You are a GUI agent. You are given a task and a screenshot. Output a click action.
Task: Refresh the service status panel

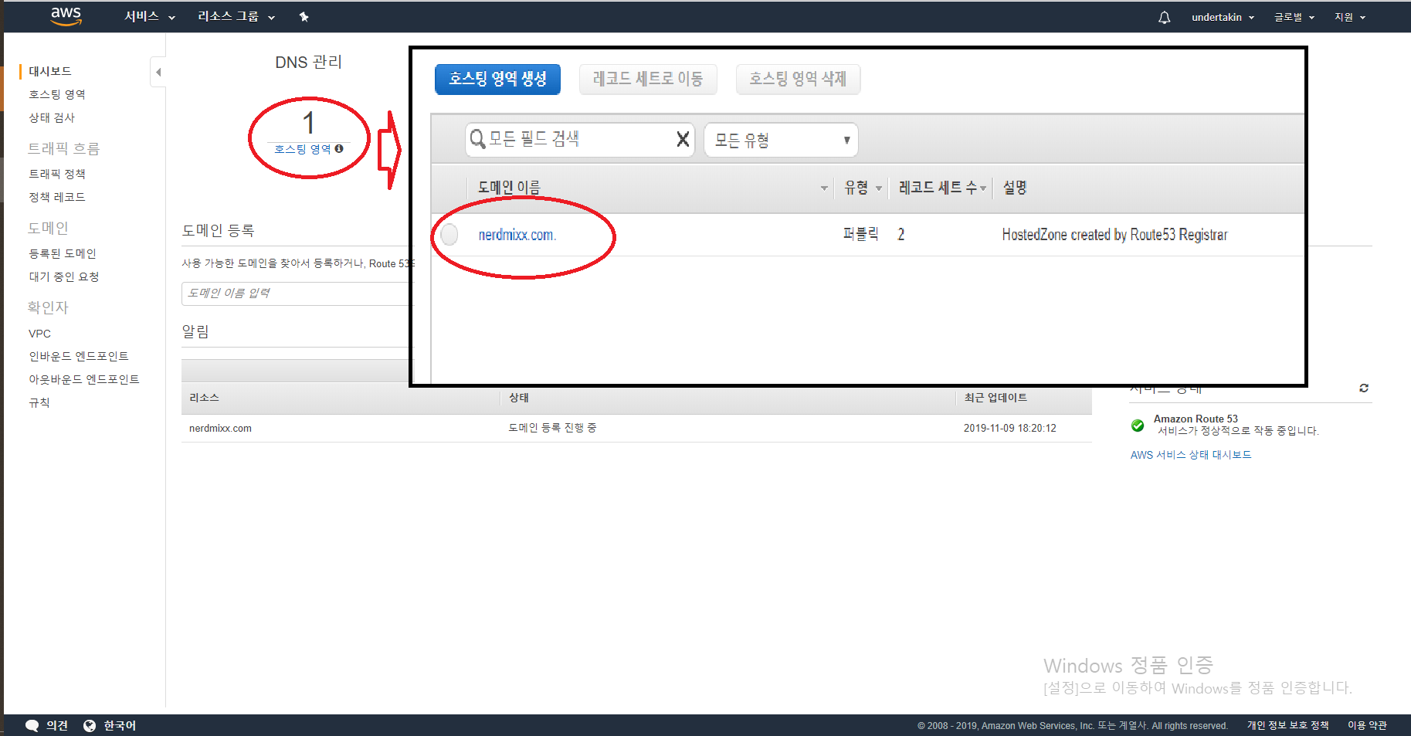[1364, 388]
